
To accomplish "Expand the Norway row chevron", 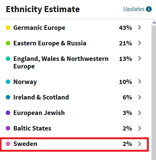I will (140, 82).
